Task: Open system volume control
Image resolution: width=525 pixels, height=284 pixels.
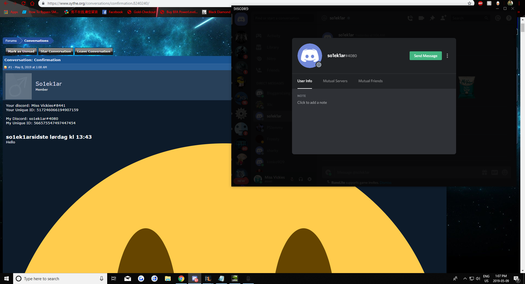Action: coord(478,279)
